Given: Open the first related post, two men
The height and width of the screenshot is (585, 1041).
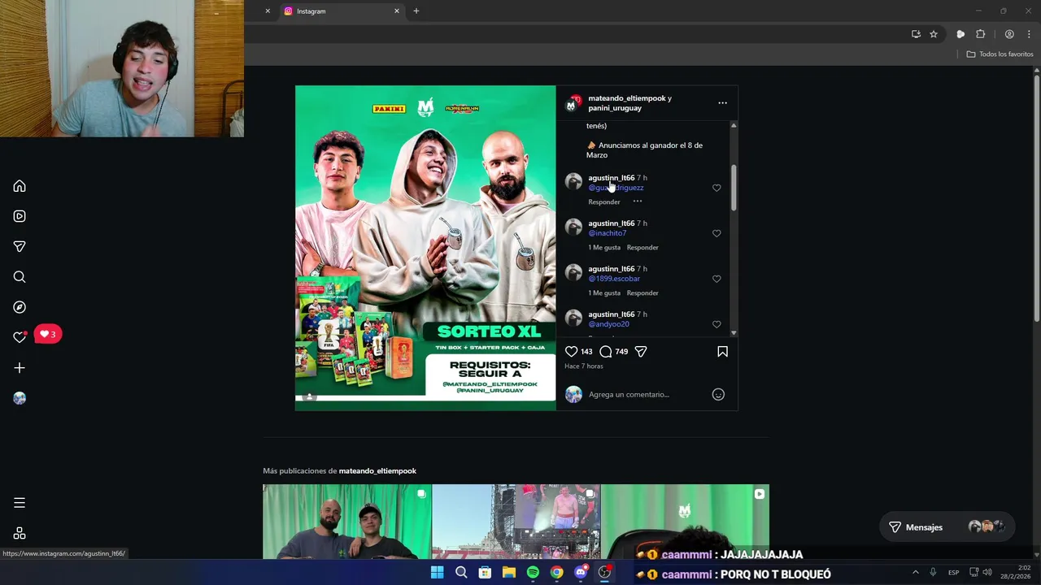Looking at the screenshot, I should [346, 522].
